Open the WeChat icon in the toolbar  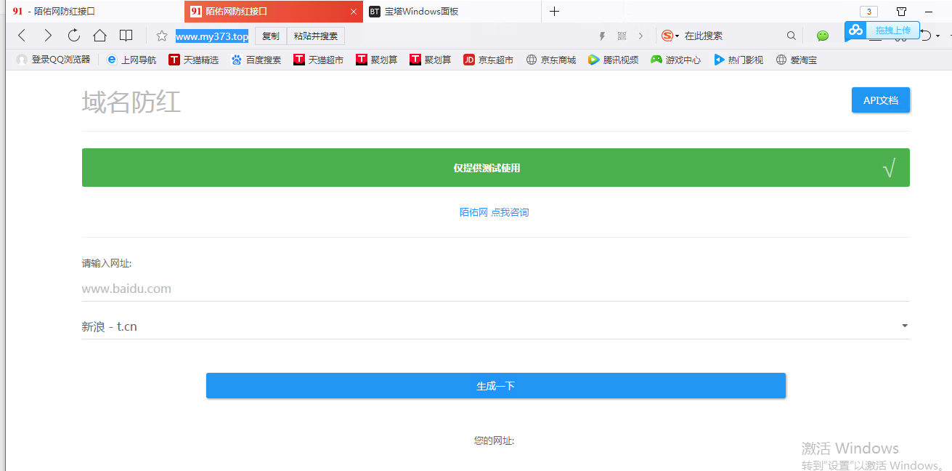[x=823, y=36]
